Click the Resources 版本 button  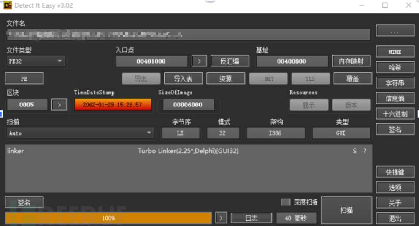click(x=351, y=105)
